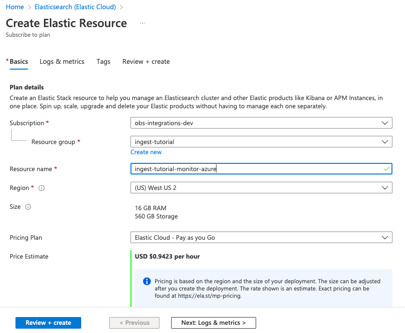Navigate to Home via breadcrumb link
This screenshot has width=405, height=333.
14,7
